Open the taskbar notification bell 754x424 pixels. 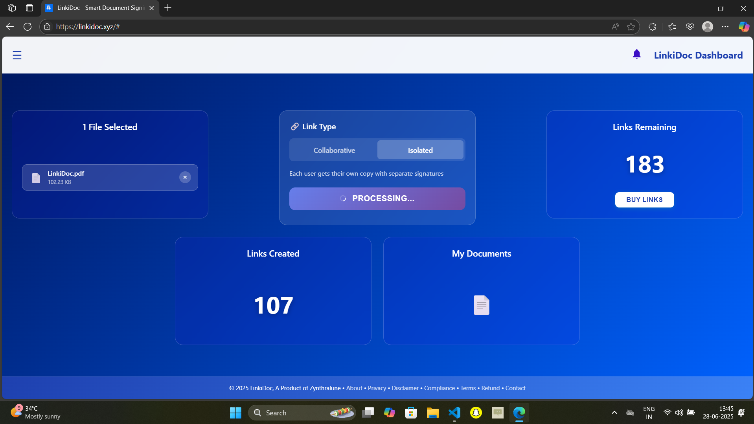(741, 413)
